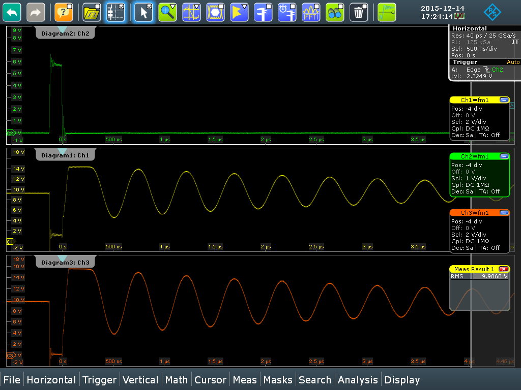
Task: Select the pointer selection tool
Action: pos(143,12)
